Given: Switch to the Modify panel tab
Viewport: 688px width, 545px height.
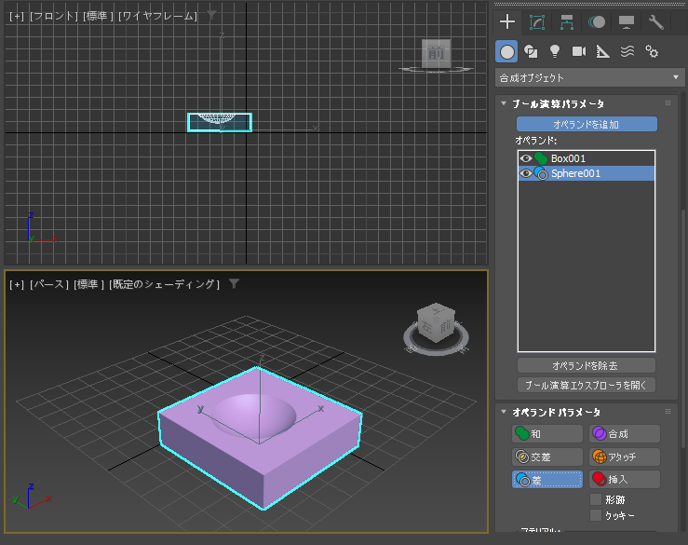Looking at the screenshot, I should pos(537,22).
